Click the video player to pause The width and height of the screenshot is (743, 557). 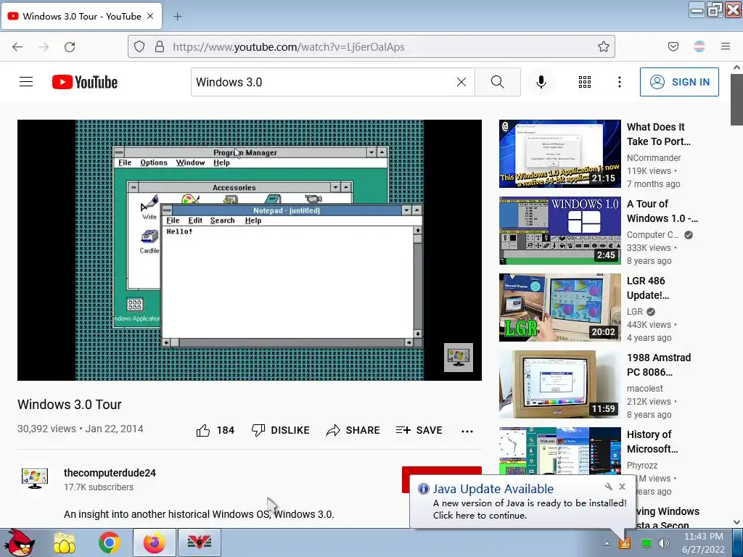[x=250, y=250]
